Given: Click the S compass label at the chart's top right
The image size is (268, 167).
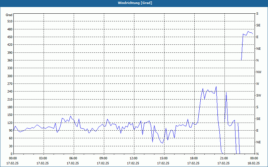Looking at the screenshot, I should tap(257, 14).
